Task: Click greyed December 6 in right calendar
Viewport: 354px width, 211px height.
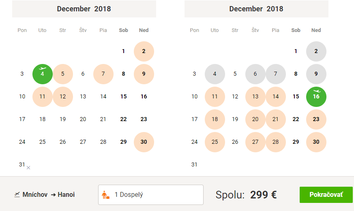Action: pyautogui.click(x=255, y=74)
